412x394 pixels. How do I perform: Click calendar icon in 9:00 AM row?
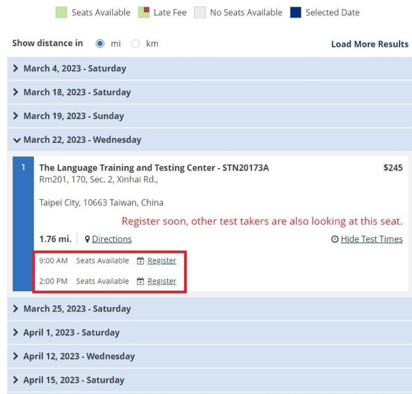[141, 260]
